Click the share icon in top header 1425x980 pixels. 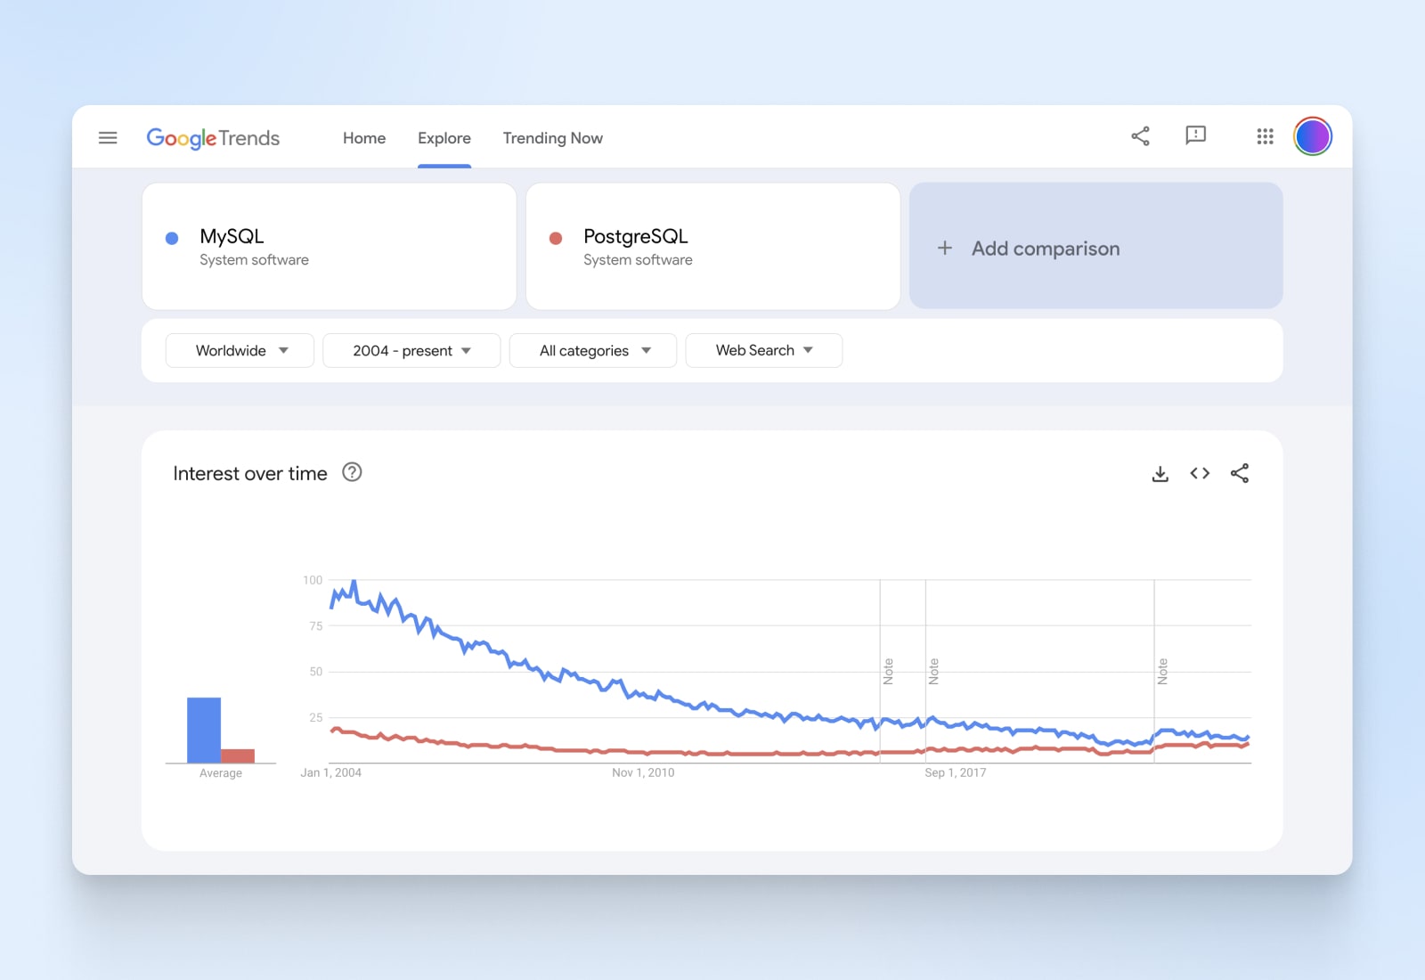[1140, 136]
